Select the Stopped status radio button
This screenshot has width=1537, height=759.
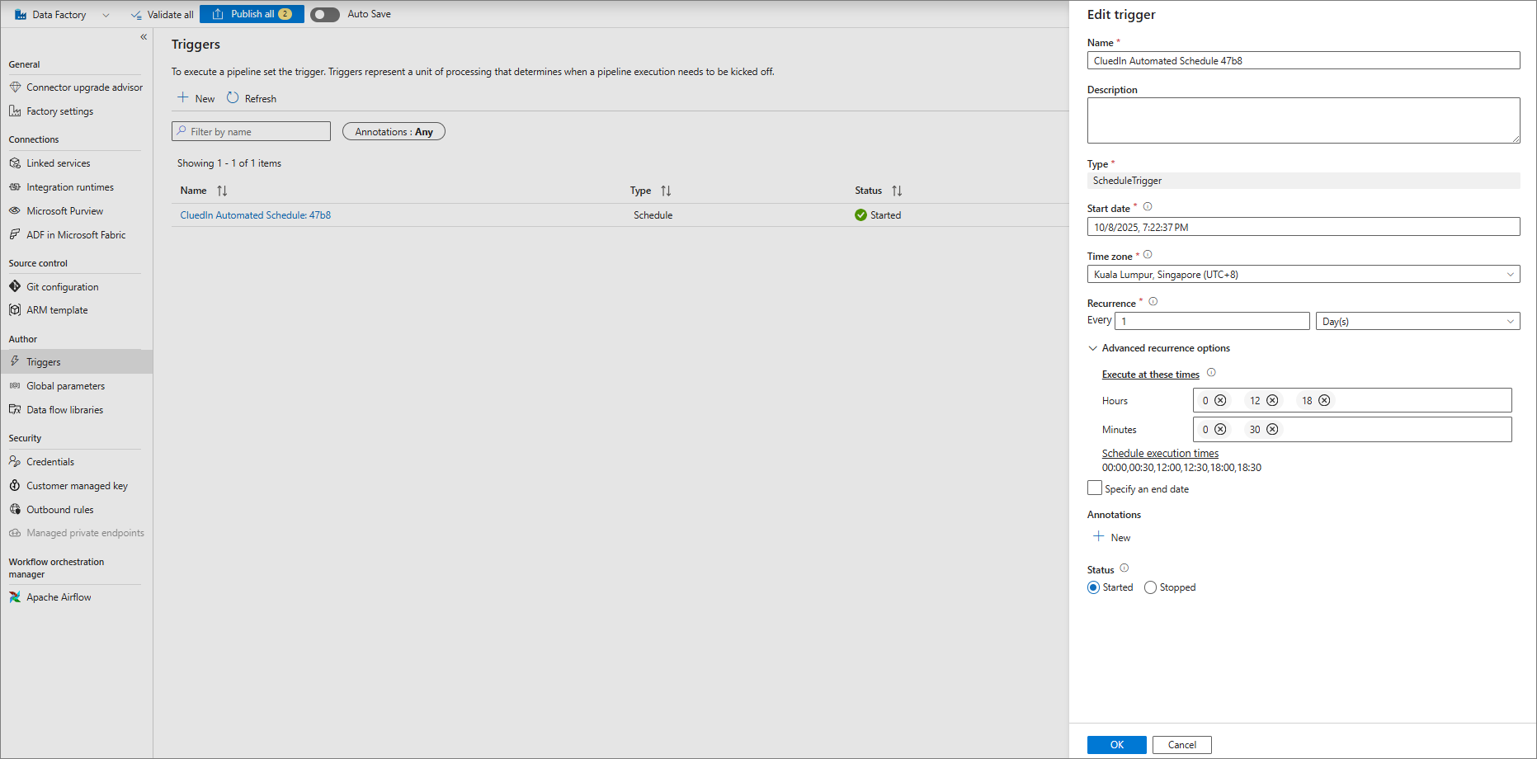(1150, 587)
